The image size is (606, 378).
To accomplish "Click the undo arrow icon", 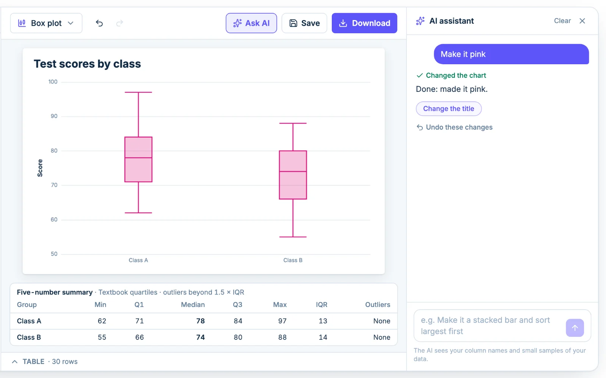I will point(99,23).
